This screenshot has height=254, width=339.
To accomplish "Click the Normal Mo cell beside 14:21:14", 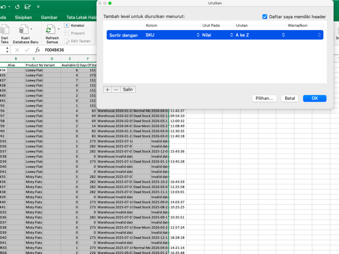I will tap(142, 248).
